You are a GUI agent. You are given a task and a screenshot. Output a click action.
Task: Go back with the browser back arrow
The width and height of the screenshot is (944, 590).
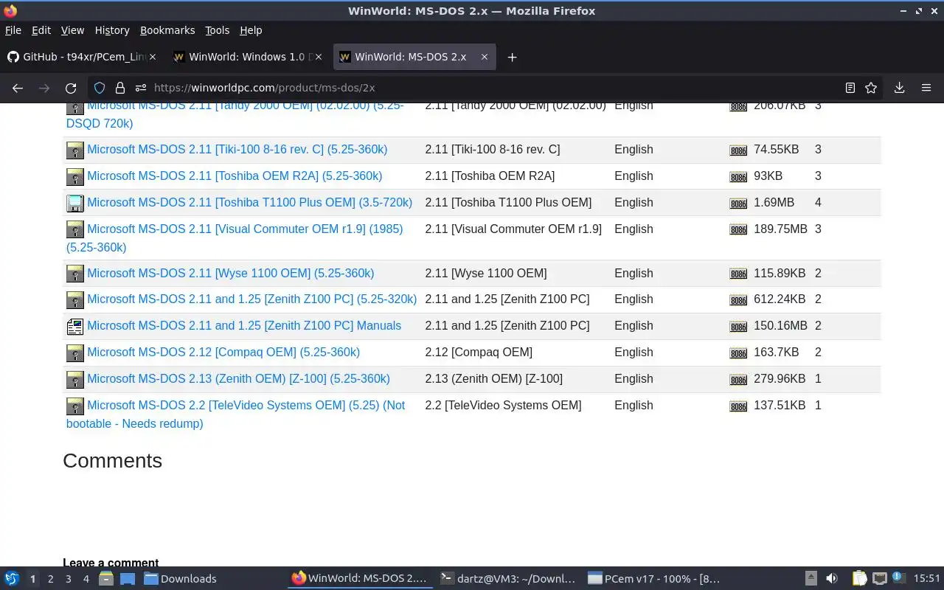pos(18,88)
